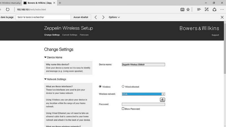Reload the page with the refresh icon
This screenshot has height=127, width=226.
coord(8,10)
